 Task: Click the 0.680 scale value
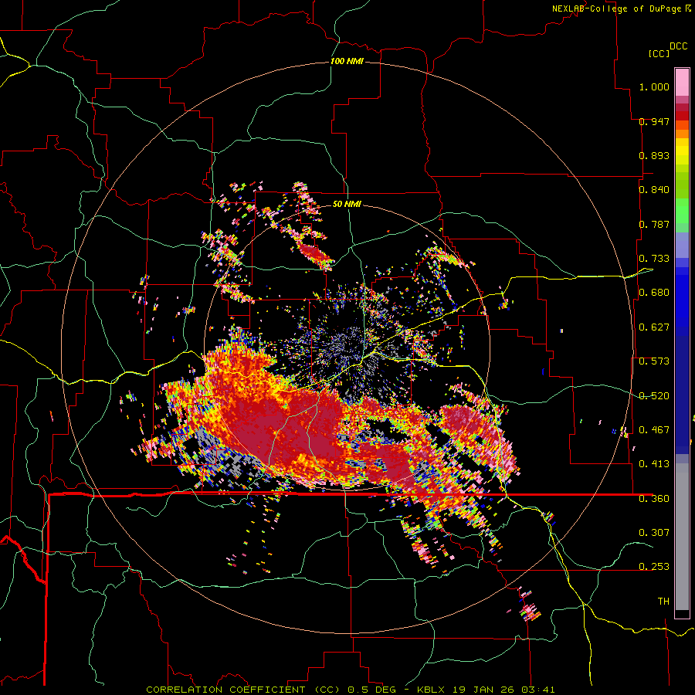(x=654, y=293)
